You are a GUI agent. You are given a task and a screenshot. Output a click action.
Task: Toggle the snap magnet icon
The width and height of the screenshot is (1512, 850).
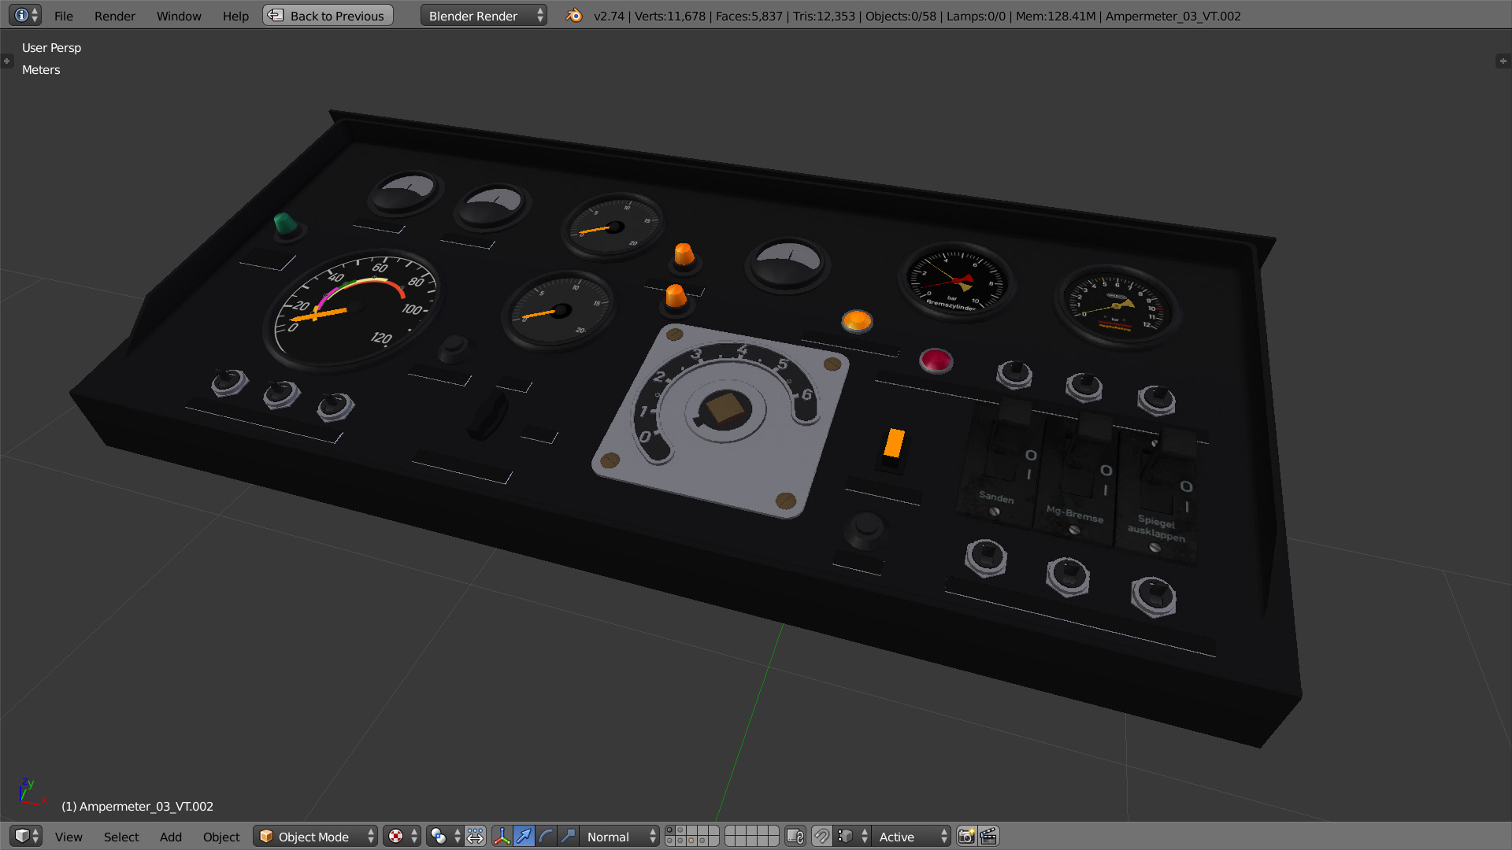[821, 836]
